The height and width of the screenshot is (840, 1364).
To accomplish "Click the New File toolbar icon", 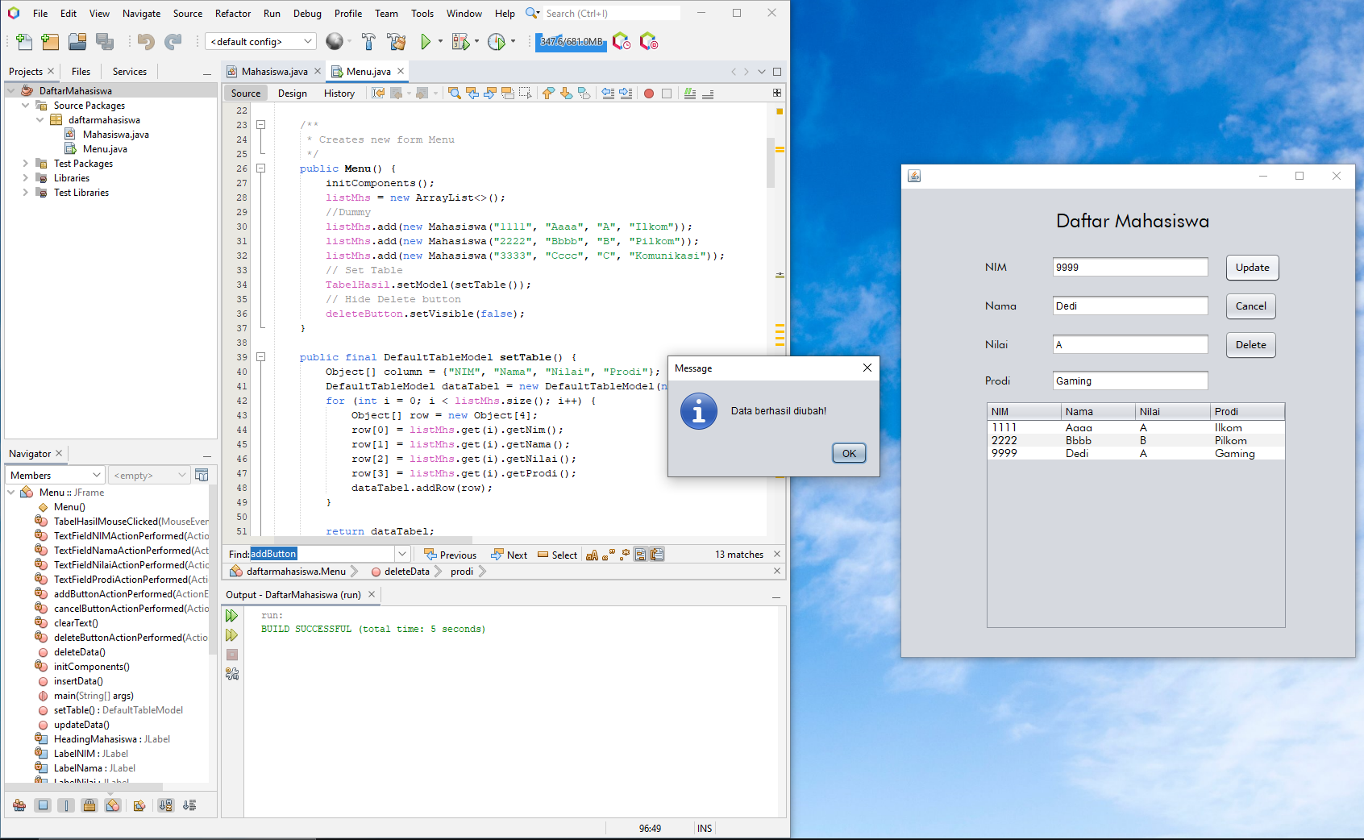I will tap(24, 42).
